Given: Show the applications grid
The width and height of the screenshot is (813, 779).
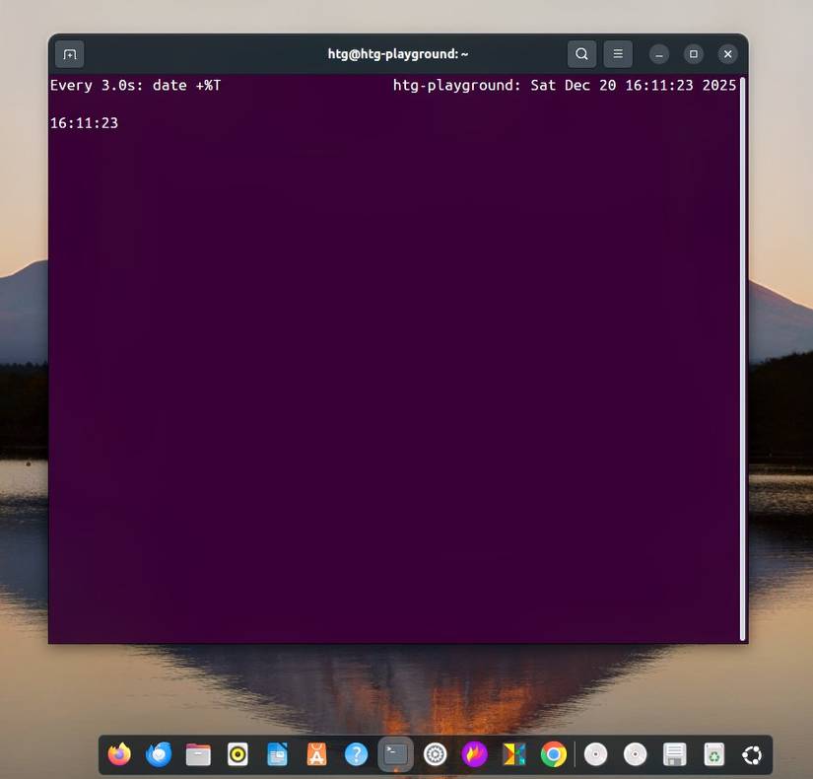Looking at the screenshot, I should click(752, 754).
